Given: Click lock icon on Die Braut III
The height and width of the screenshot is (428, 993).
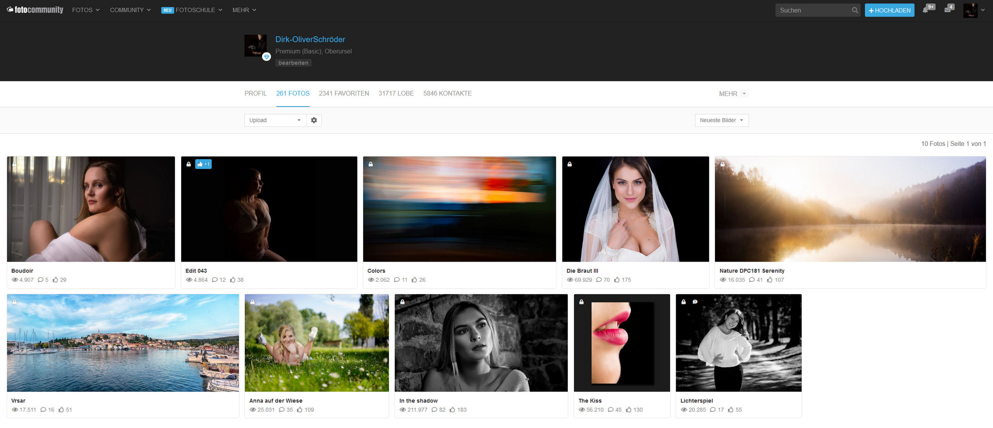Looking at the screenshot, I should coord(569,164).
